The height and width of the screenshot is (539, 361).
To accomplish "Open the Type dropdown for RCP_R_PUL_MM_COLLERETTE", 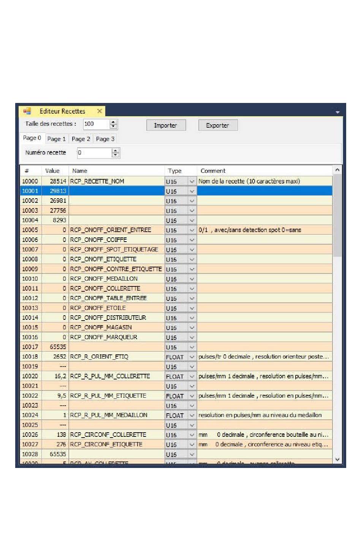I will click(x=192, y=376).
